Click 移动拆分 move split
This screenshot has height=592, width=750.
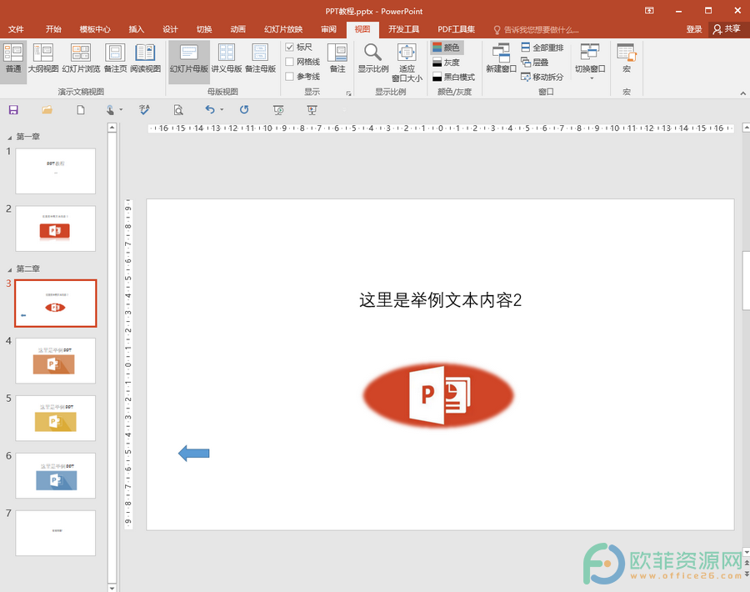point(542,77)
